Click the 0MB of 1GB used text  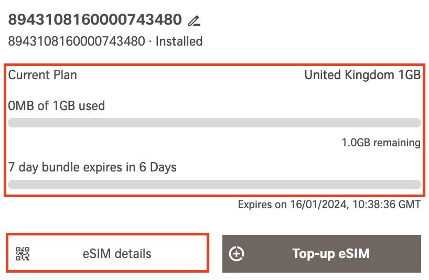tap(57, 106)
